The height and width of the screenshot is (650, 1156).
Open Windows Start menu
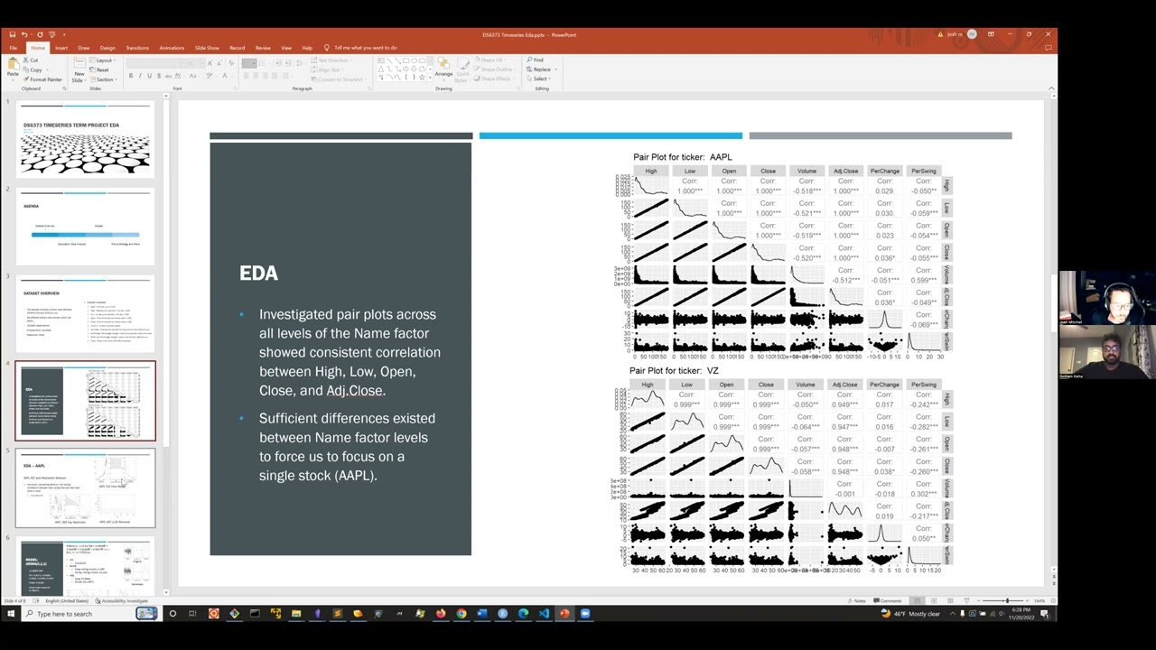pos(11,614)
